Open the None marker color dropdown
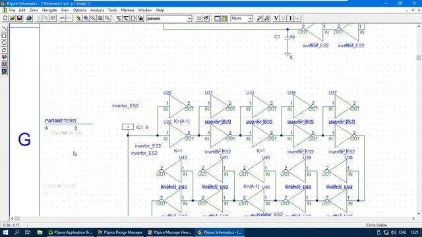Viewport: 422px width, 237px height. (x=251, y=18)
